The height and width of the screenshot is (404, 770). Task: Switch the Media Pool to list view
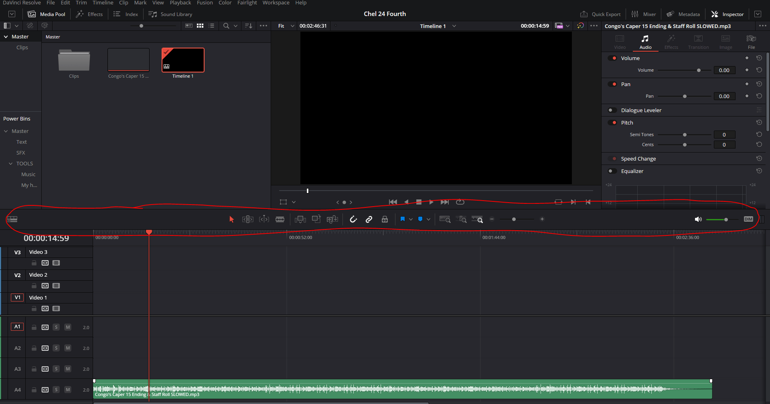[212, 26]
